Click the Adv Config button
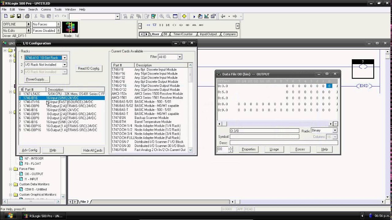The width and height of the screenshot is (392, 220). (30, 150)
